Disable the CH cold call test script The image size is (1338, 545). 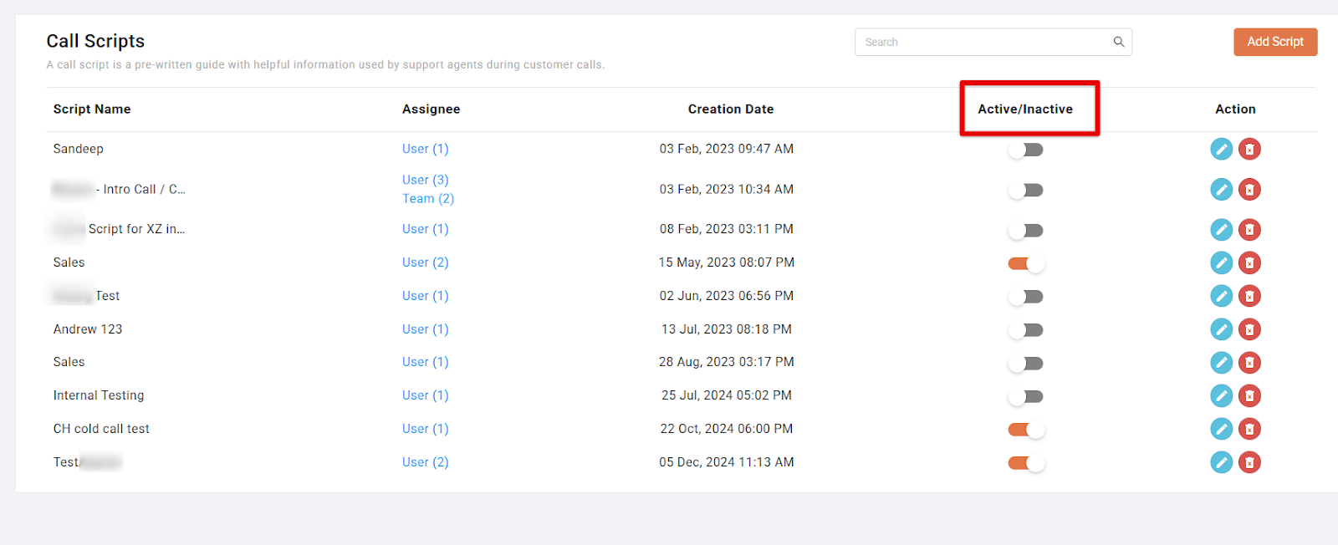click(x=1026, y=430)
